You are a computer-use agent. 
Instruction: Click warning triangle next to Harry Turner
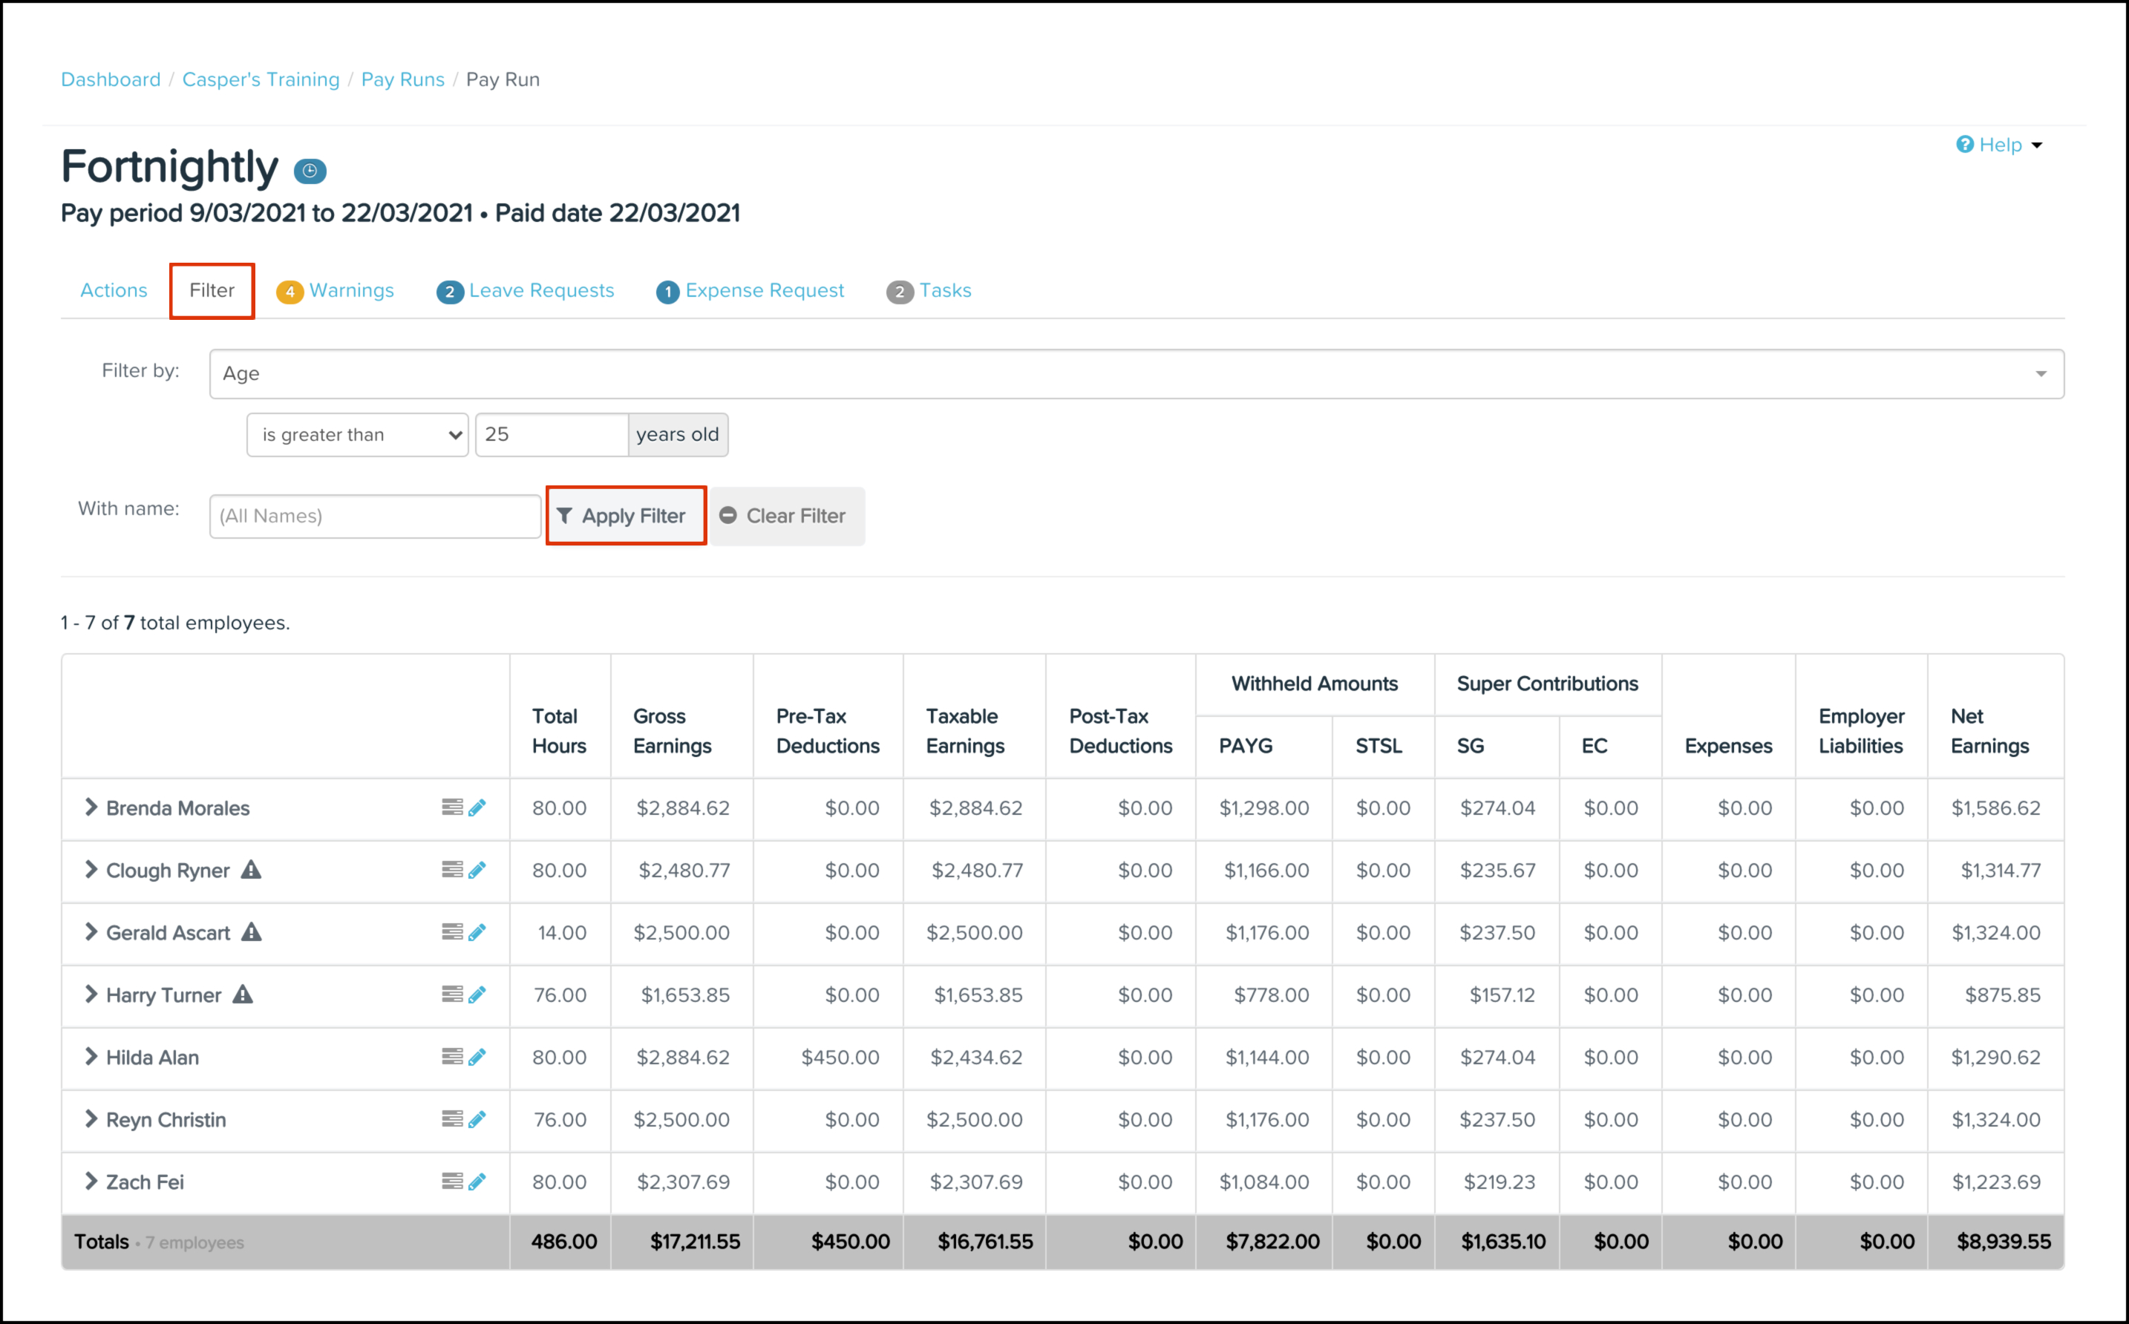[243, 994]
